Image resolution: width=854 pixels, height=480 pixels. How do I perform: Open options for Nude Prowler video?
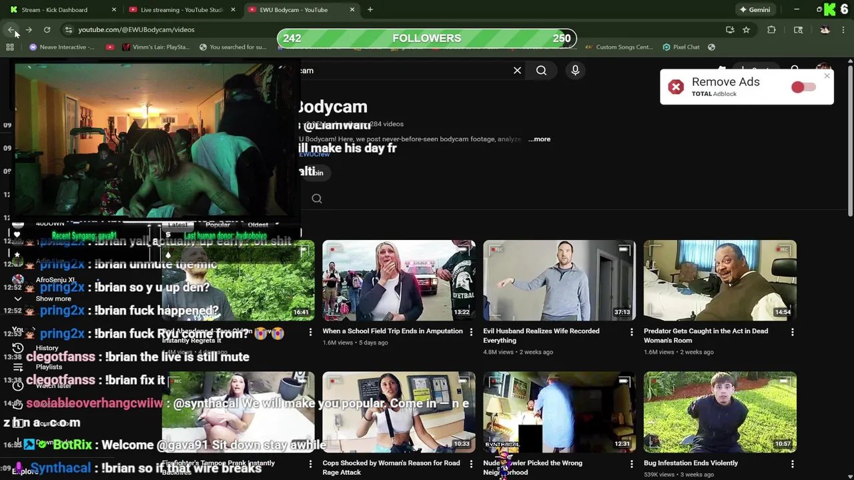pos(632,464)
